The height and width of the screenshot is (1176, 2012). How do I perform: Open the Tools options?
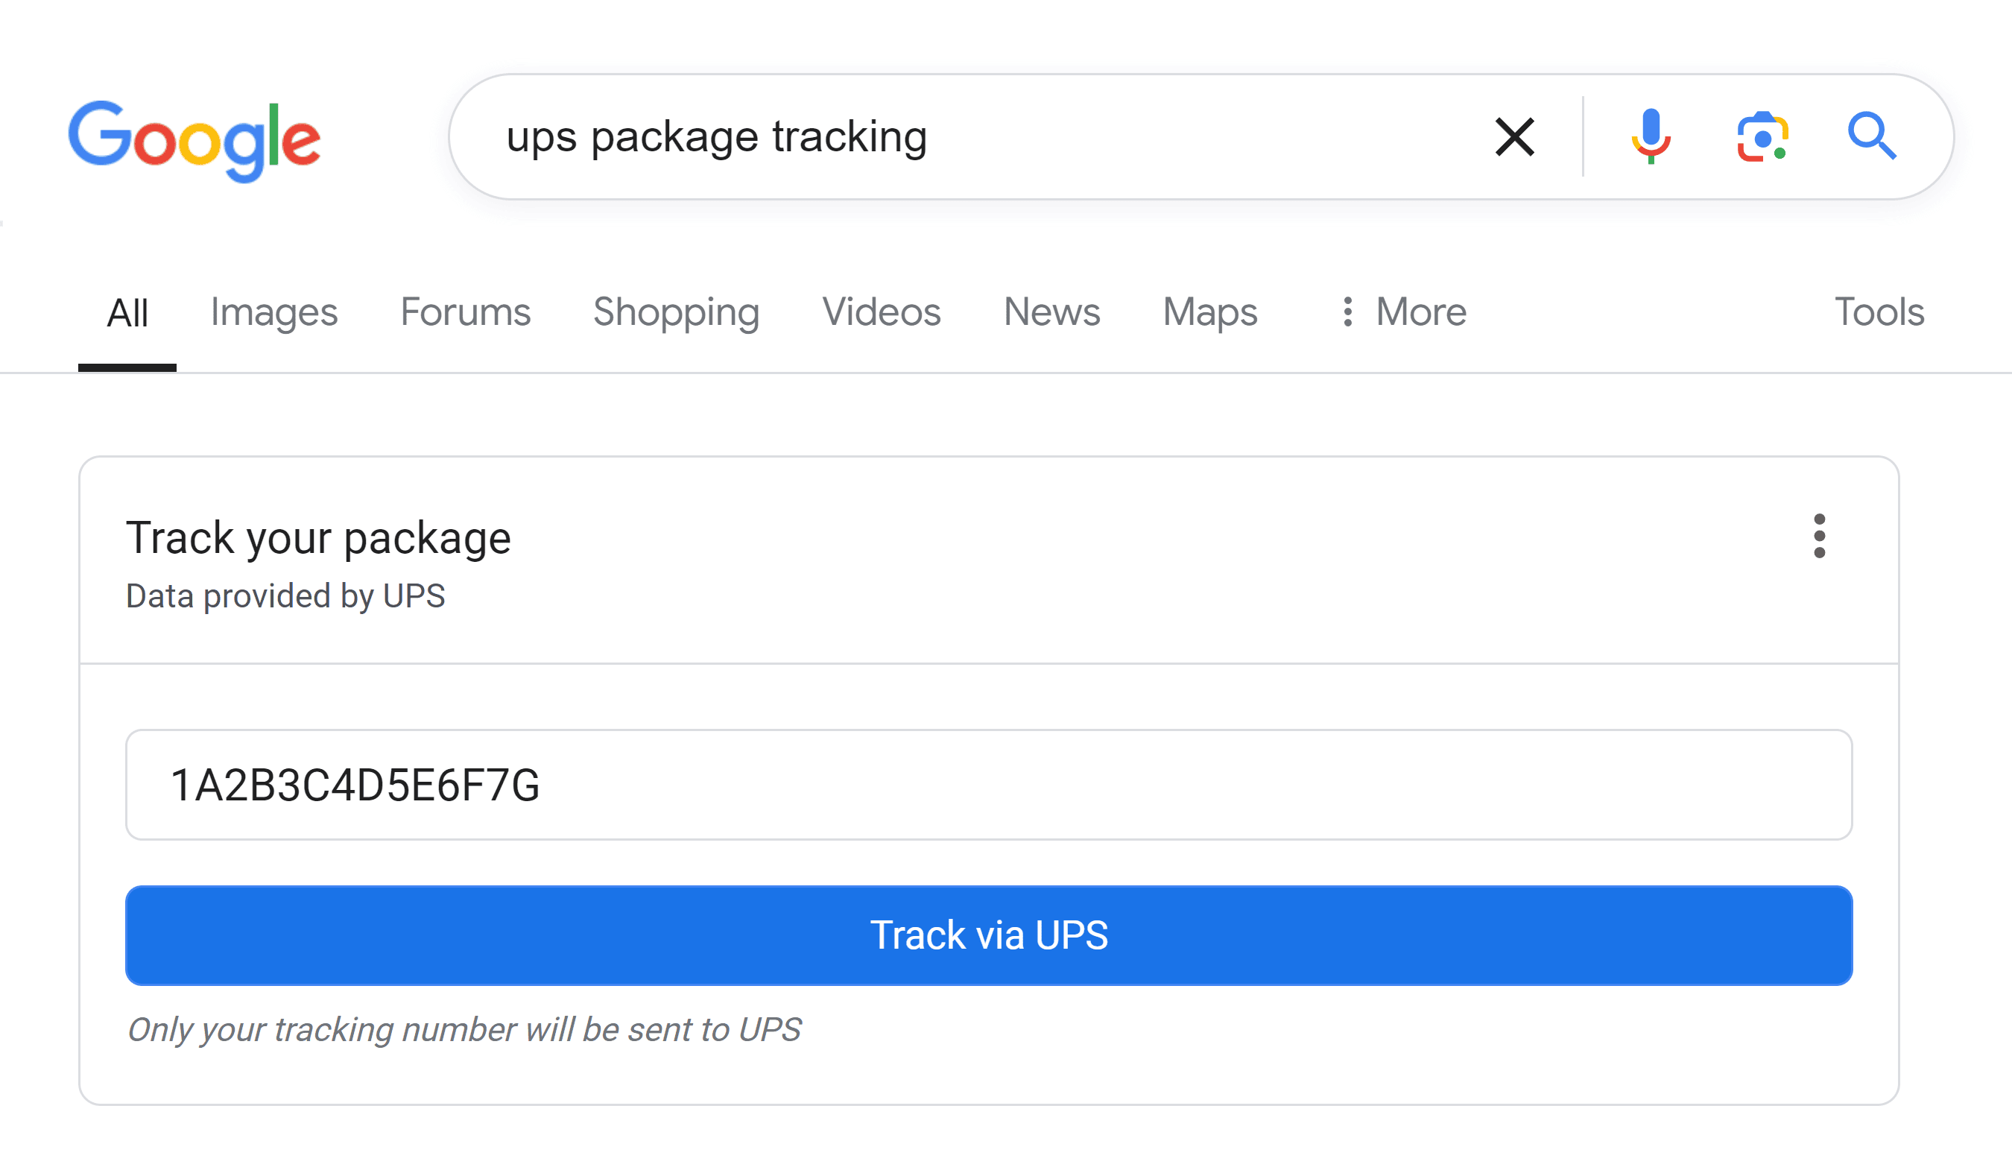pos(1879,312)
